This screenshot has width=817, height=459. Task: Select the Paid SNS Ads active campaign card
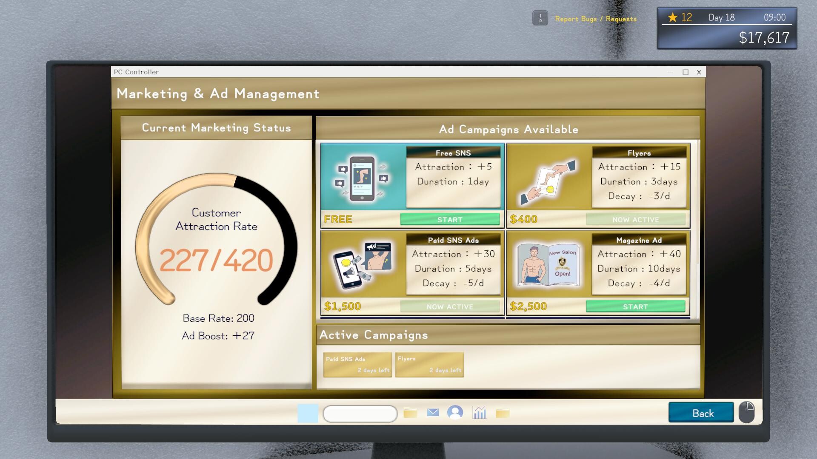[x=357, y=364]
